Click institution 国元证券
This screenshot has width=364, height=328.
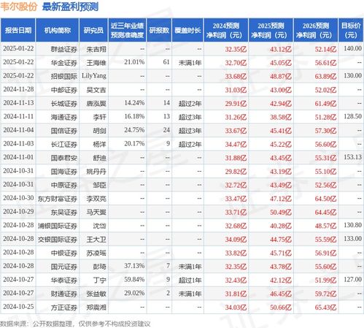(64, 267)
